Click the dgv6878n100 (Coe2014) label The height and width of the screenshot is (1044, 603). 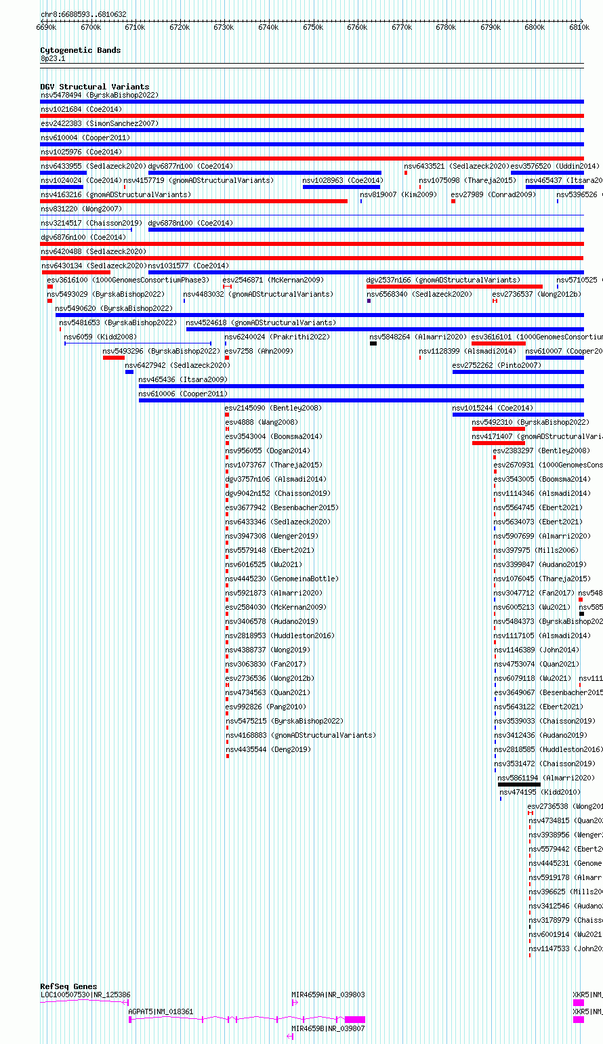(x=190, y=223)
